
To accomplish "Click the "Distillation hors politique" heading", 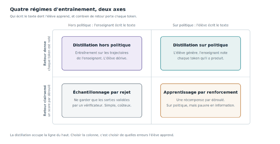I will tap(102, 45).
